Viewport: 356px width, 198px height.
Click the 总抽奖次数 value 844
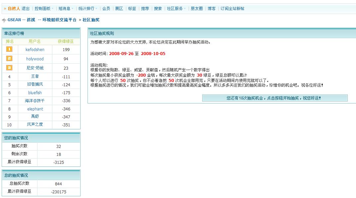[x=58, y=184]
